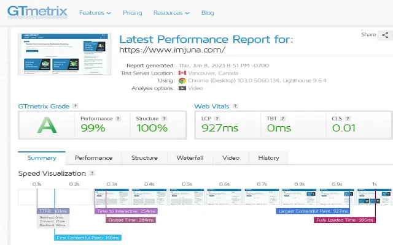Click the Fully Loaded Time 995ms marker
This screenshot has height=245, width=393.
(x=344, y=220)
